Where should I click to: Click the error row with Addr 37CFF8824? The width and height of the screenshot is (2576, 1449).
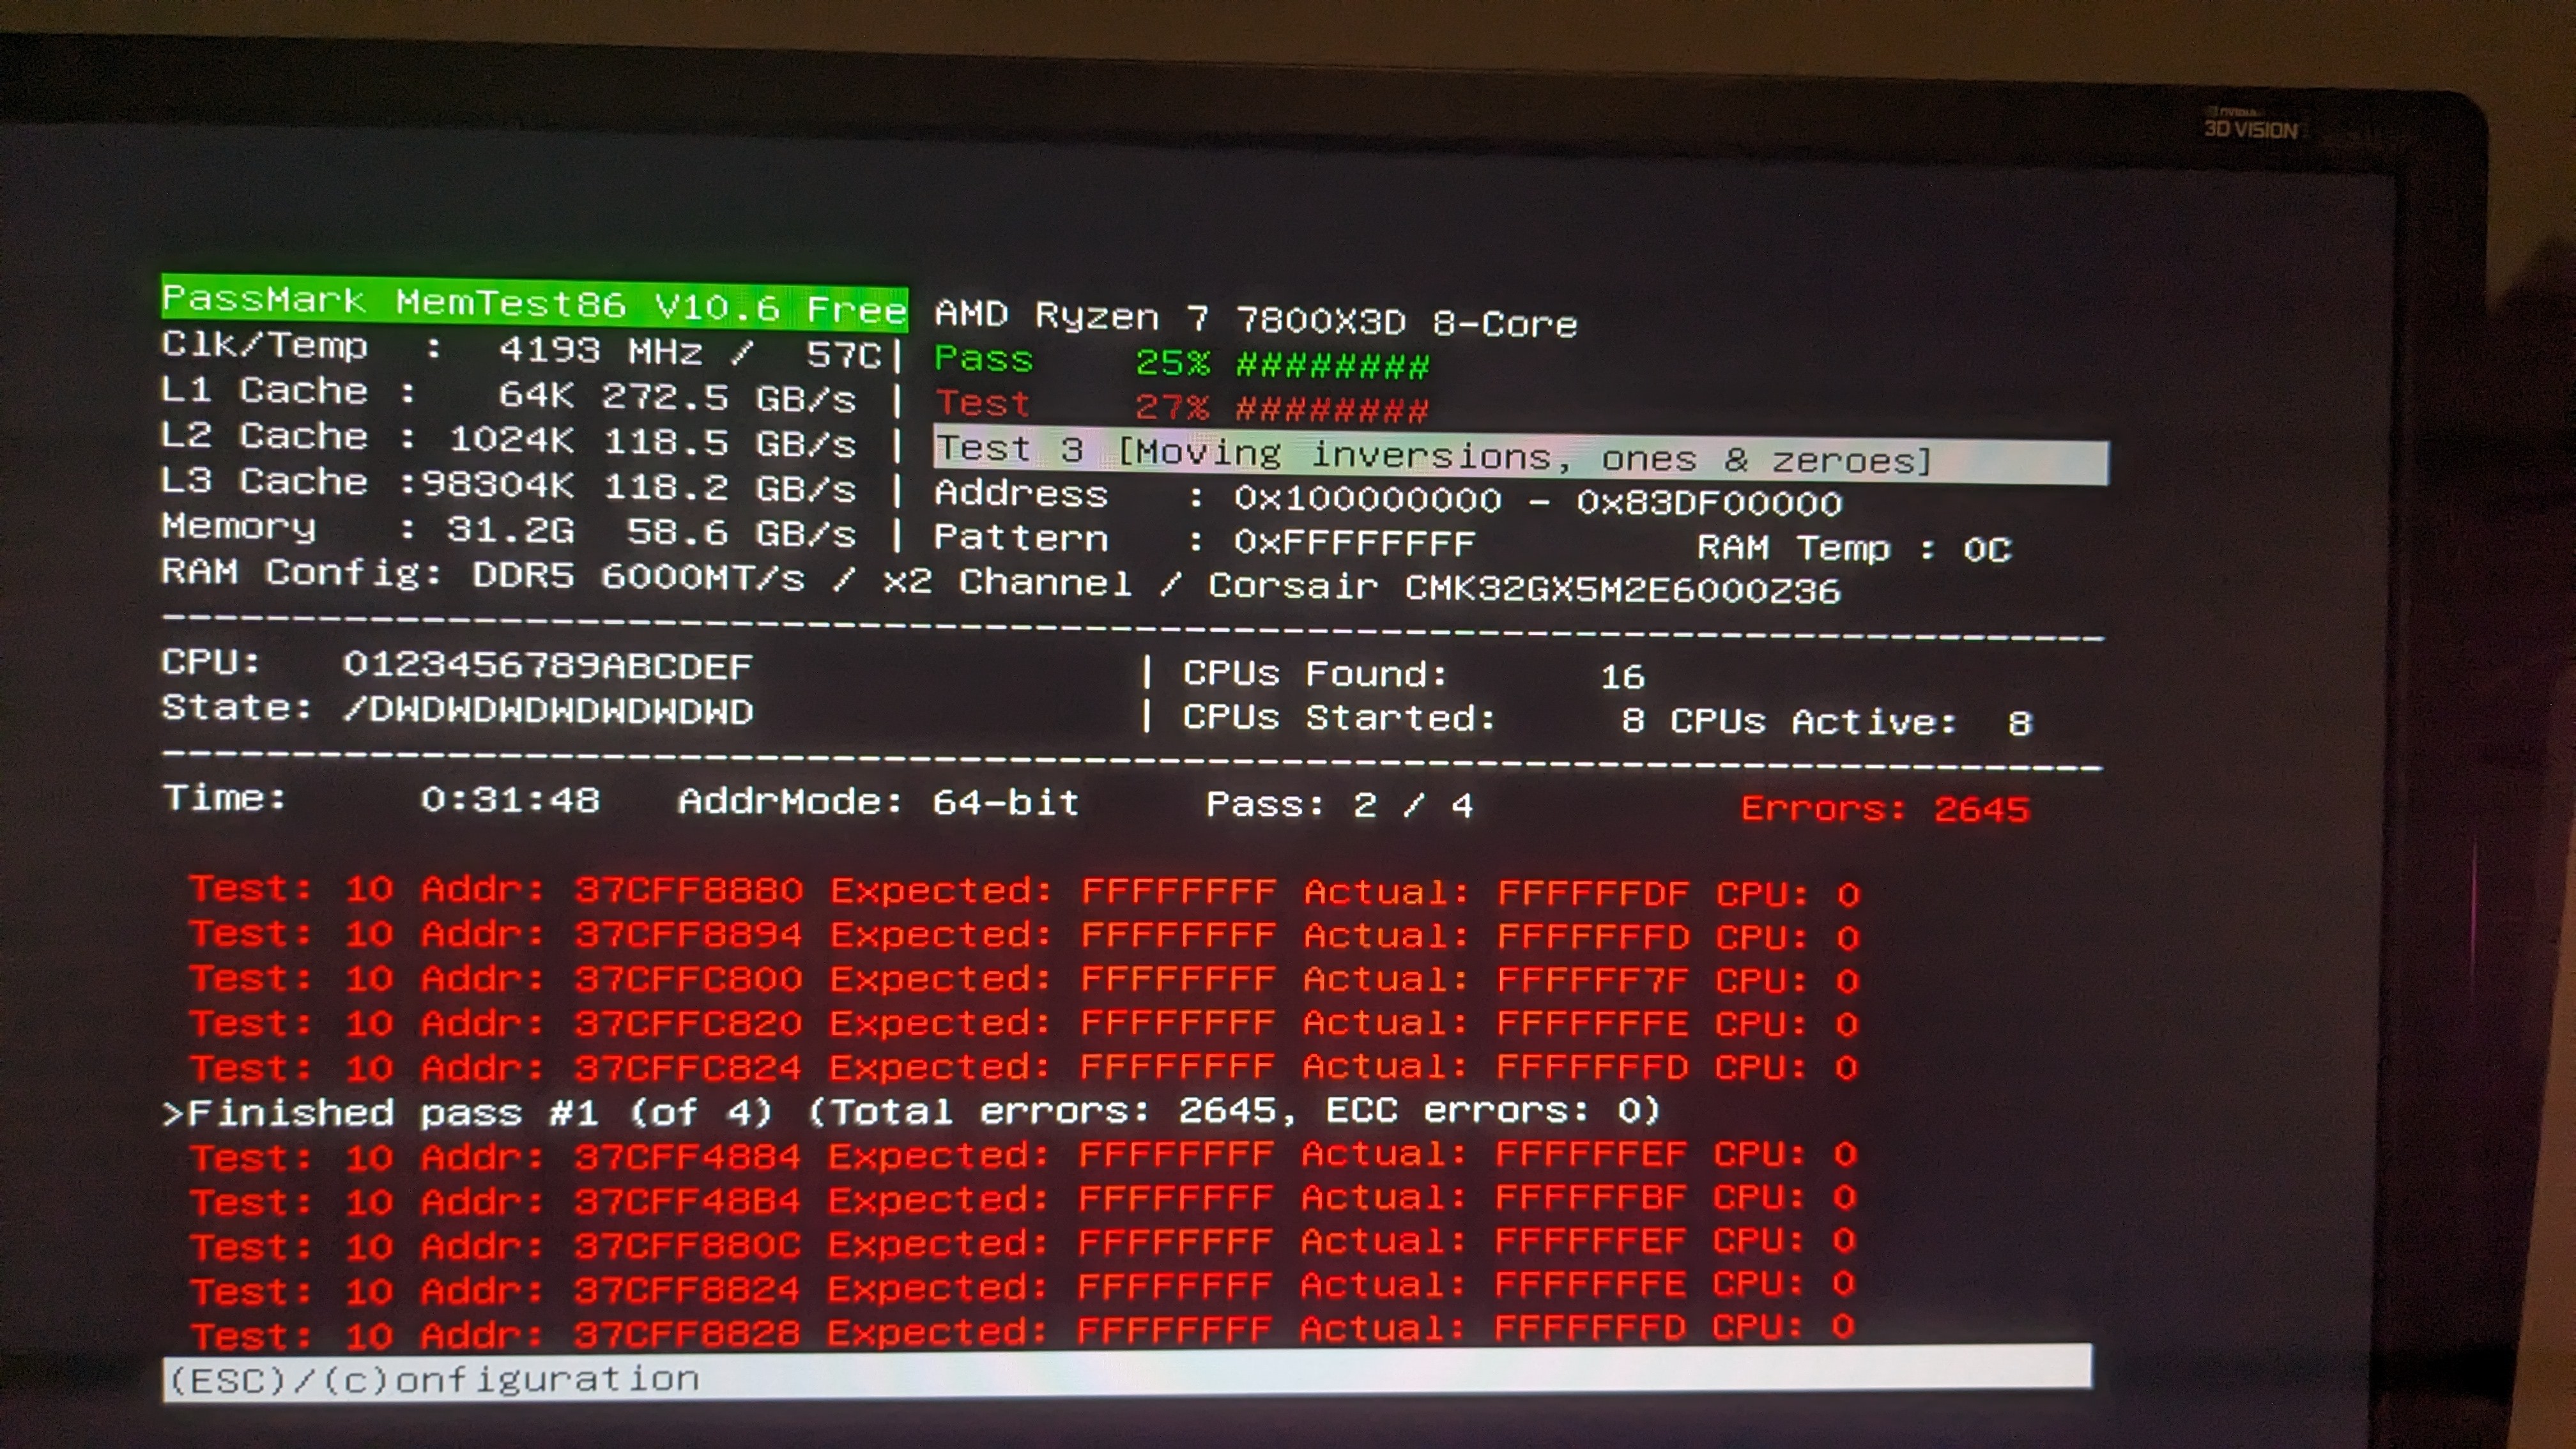pyautogui.click(x=1023, y=1287)
